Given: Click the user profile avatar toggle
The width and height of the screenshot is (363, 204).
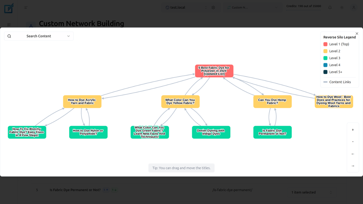Looking at the screenshot, I should 354,7.
